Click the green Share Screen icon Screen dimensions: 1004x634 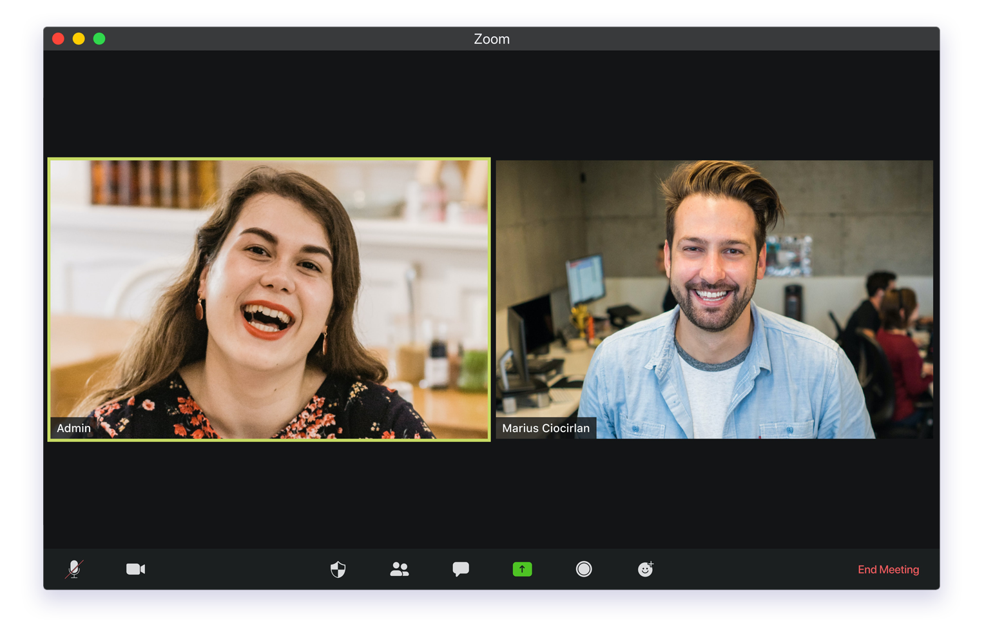point(522,569)
